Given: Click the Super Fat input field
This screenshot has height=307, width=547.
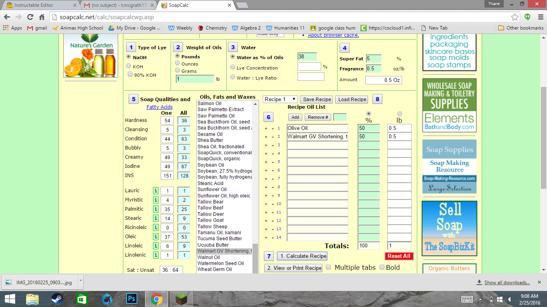Looking at the screenshot, I should (x=373, y=58).
